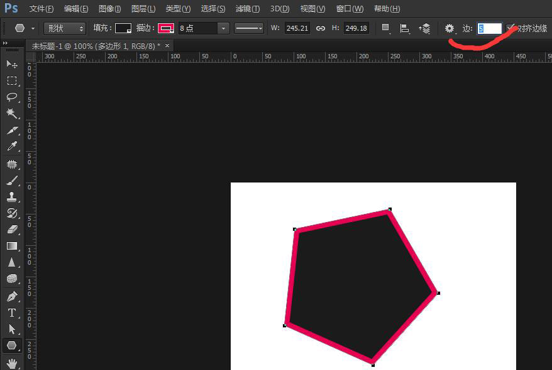552x370 pixels.
Task: Choose the Pen tool
Action: tap(12, 296)
